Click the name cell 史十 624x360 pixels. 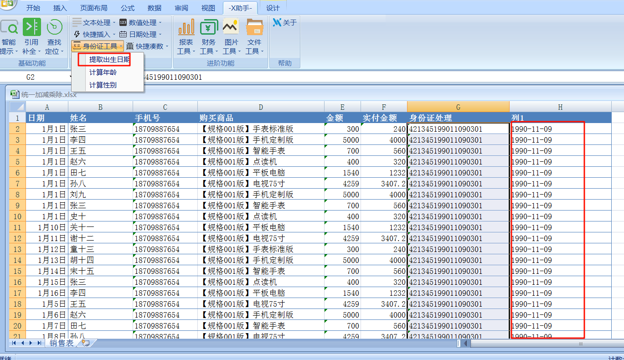point(100,216)
